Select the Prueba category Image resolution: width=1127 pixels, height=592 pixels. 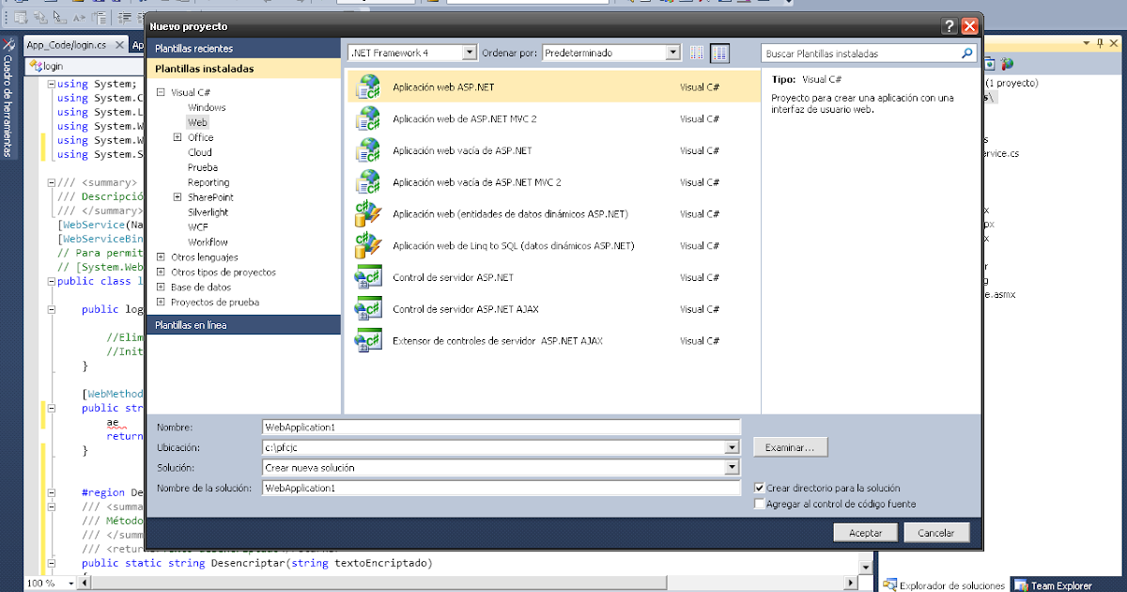pos(203,167)
